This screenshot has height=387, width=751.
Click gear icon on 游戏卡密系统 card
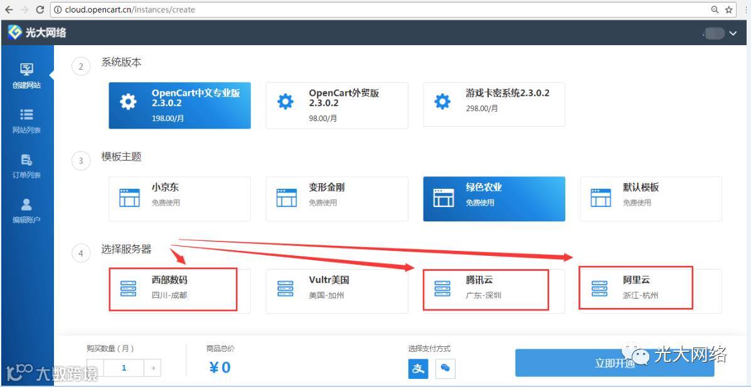442,102
